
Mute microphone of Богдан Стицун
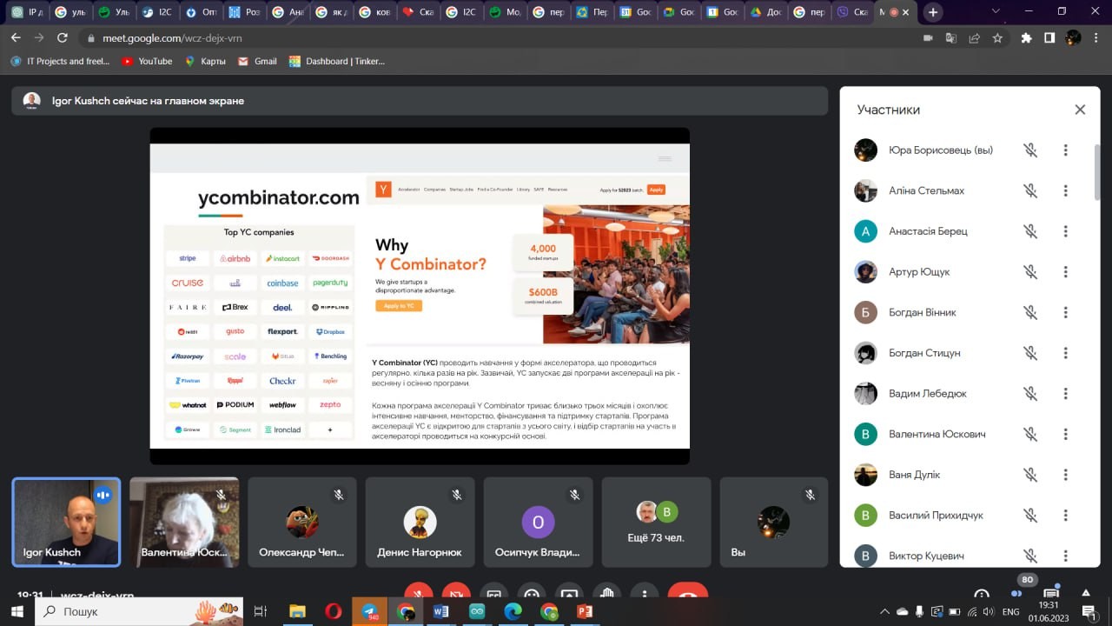1030,353
